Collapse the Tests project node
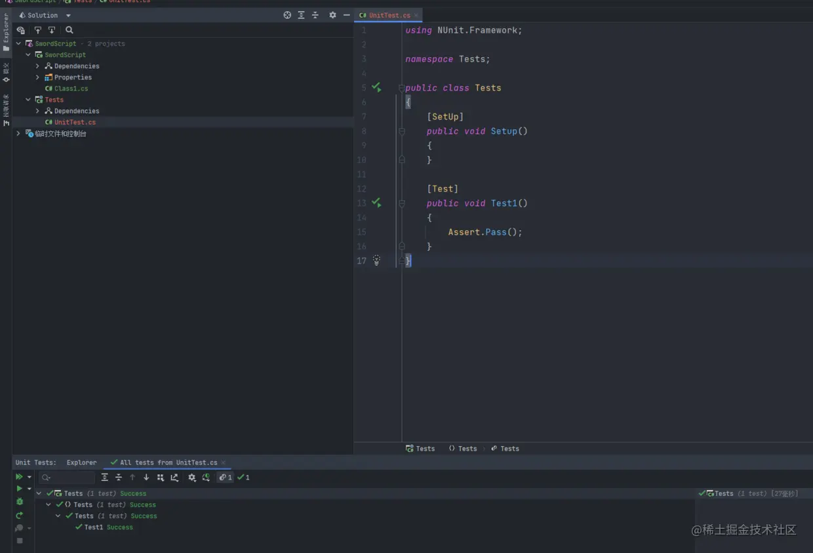Screen dimensions: 813x553 tap(28, 100)
